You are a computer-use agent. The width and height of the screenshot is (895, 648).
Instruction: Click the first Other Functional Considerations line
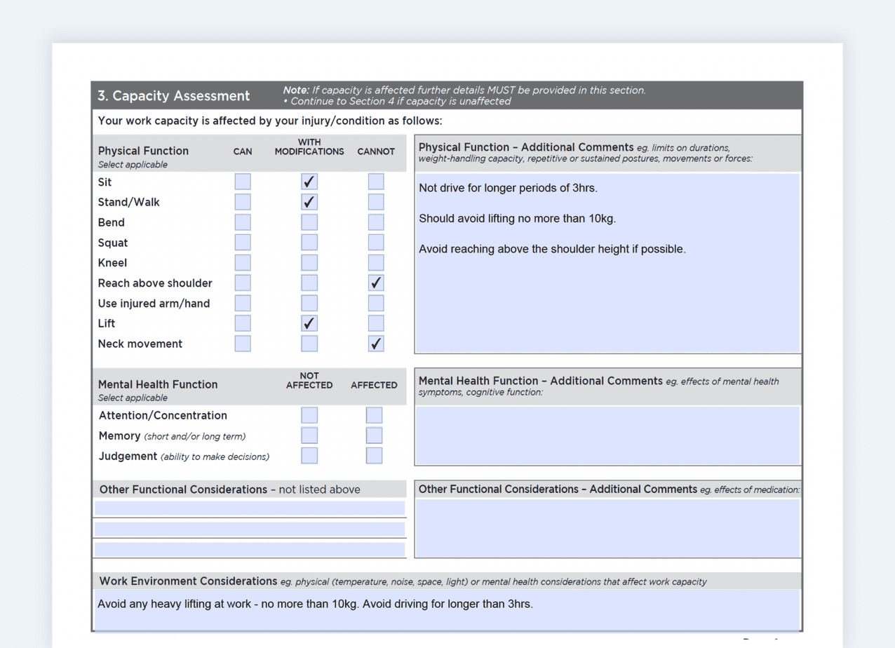coord(250,507)
